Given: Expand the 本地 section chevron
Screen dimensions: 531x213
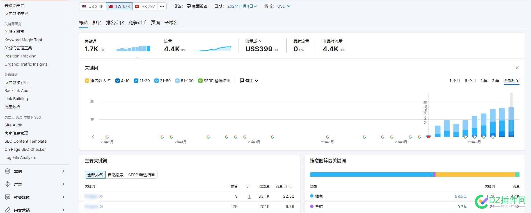Looking at the screenshot, I should click(x=63, y=171).
